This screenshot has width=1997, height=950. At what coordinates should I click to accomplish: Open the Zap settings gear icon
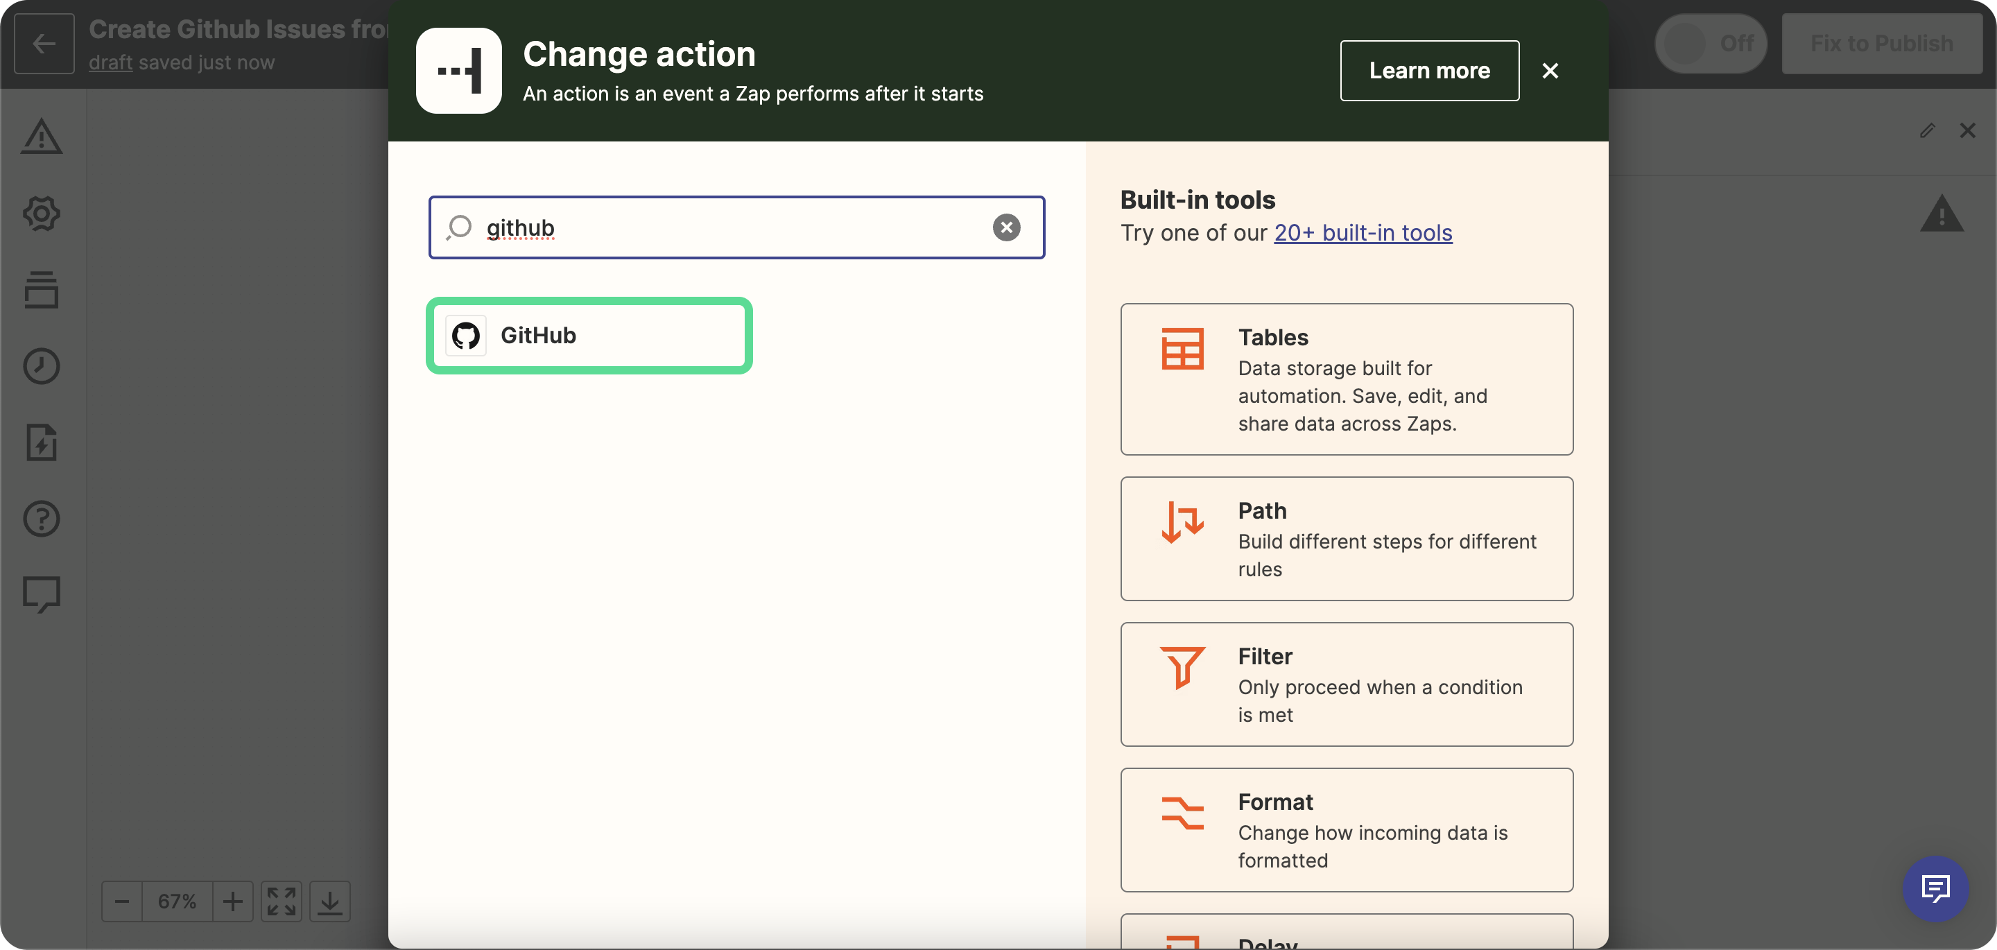(x=41, y=214)
